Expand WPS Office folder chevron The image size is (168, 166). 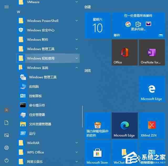77,152
